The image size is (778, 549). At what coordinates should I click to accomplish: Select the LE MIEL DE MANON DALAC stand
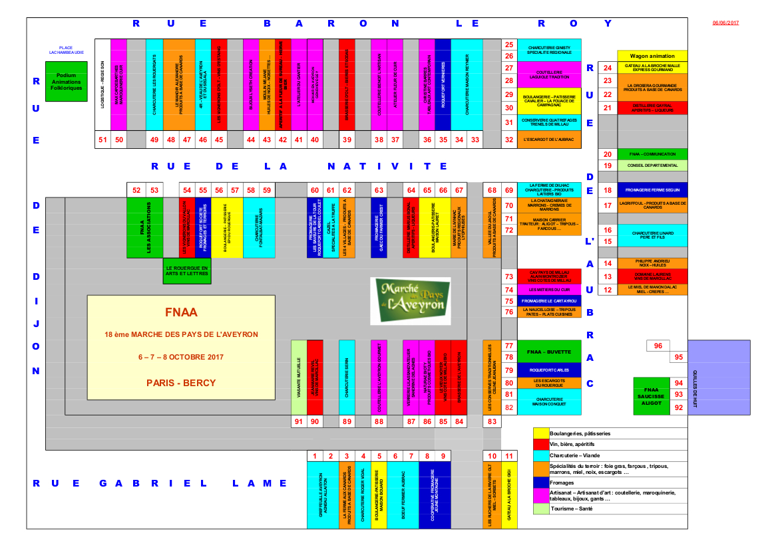point(652,289)
